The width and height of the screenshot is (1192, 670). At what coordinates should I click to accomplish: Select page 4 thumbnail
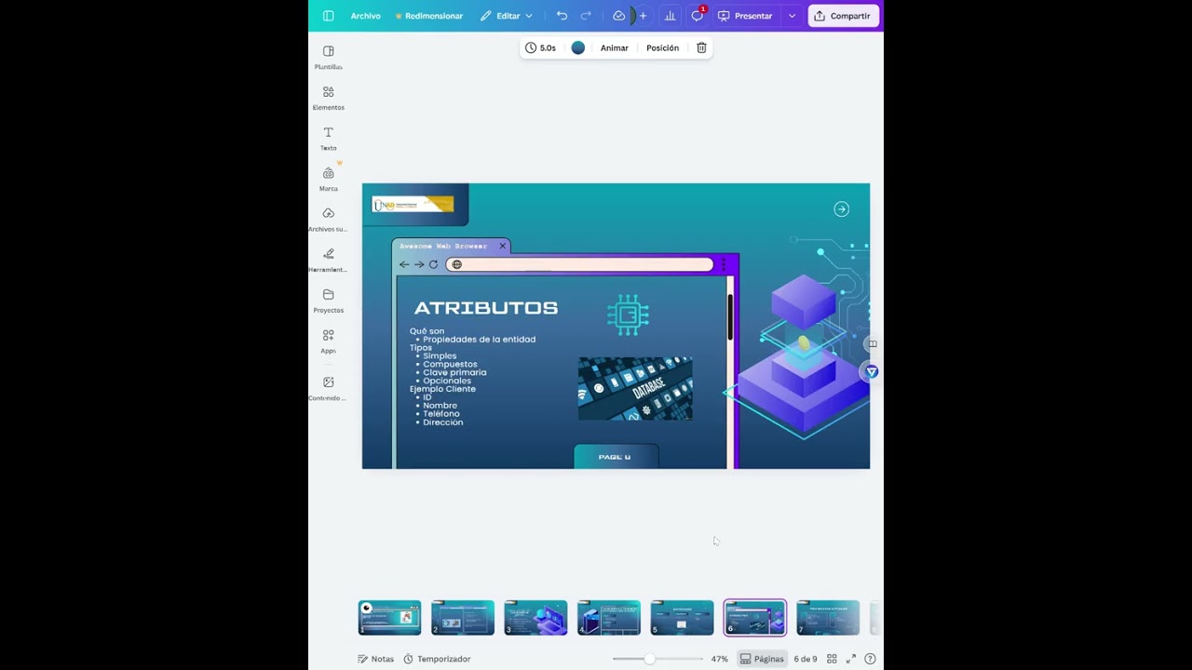[x=608, y=618]
